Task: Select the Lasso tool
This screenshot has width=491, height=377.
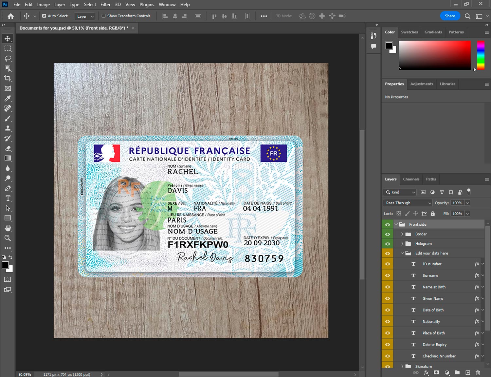Action: pos(8,58)
